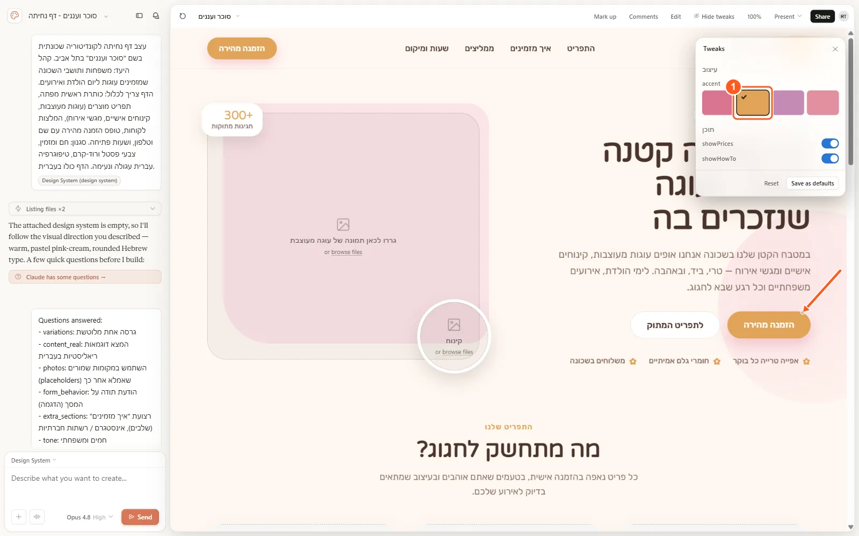Open the סוכר ועננים file dropdown
The width and height of the screenshot is (859, 536).
pyautogui.click(x=219, y=17)
